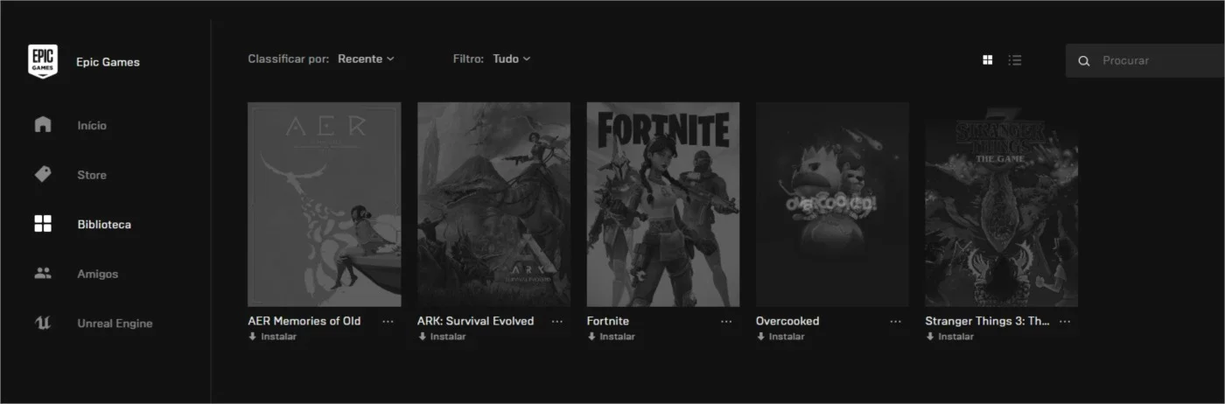Screen dimensions: 1225x404
Task: Click the Stranger Things 3 title text
Action: (x=987, y=321)
